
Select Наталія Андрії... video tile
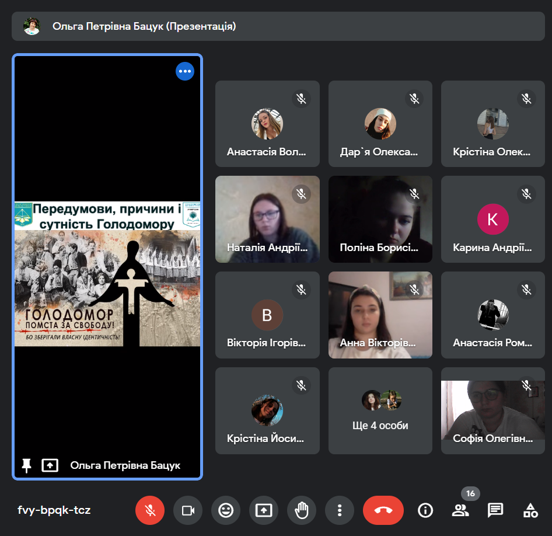267,219
